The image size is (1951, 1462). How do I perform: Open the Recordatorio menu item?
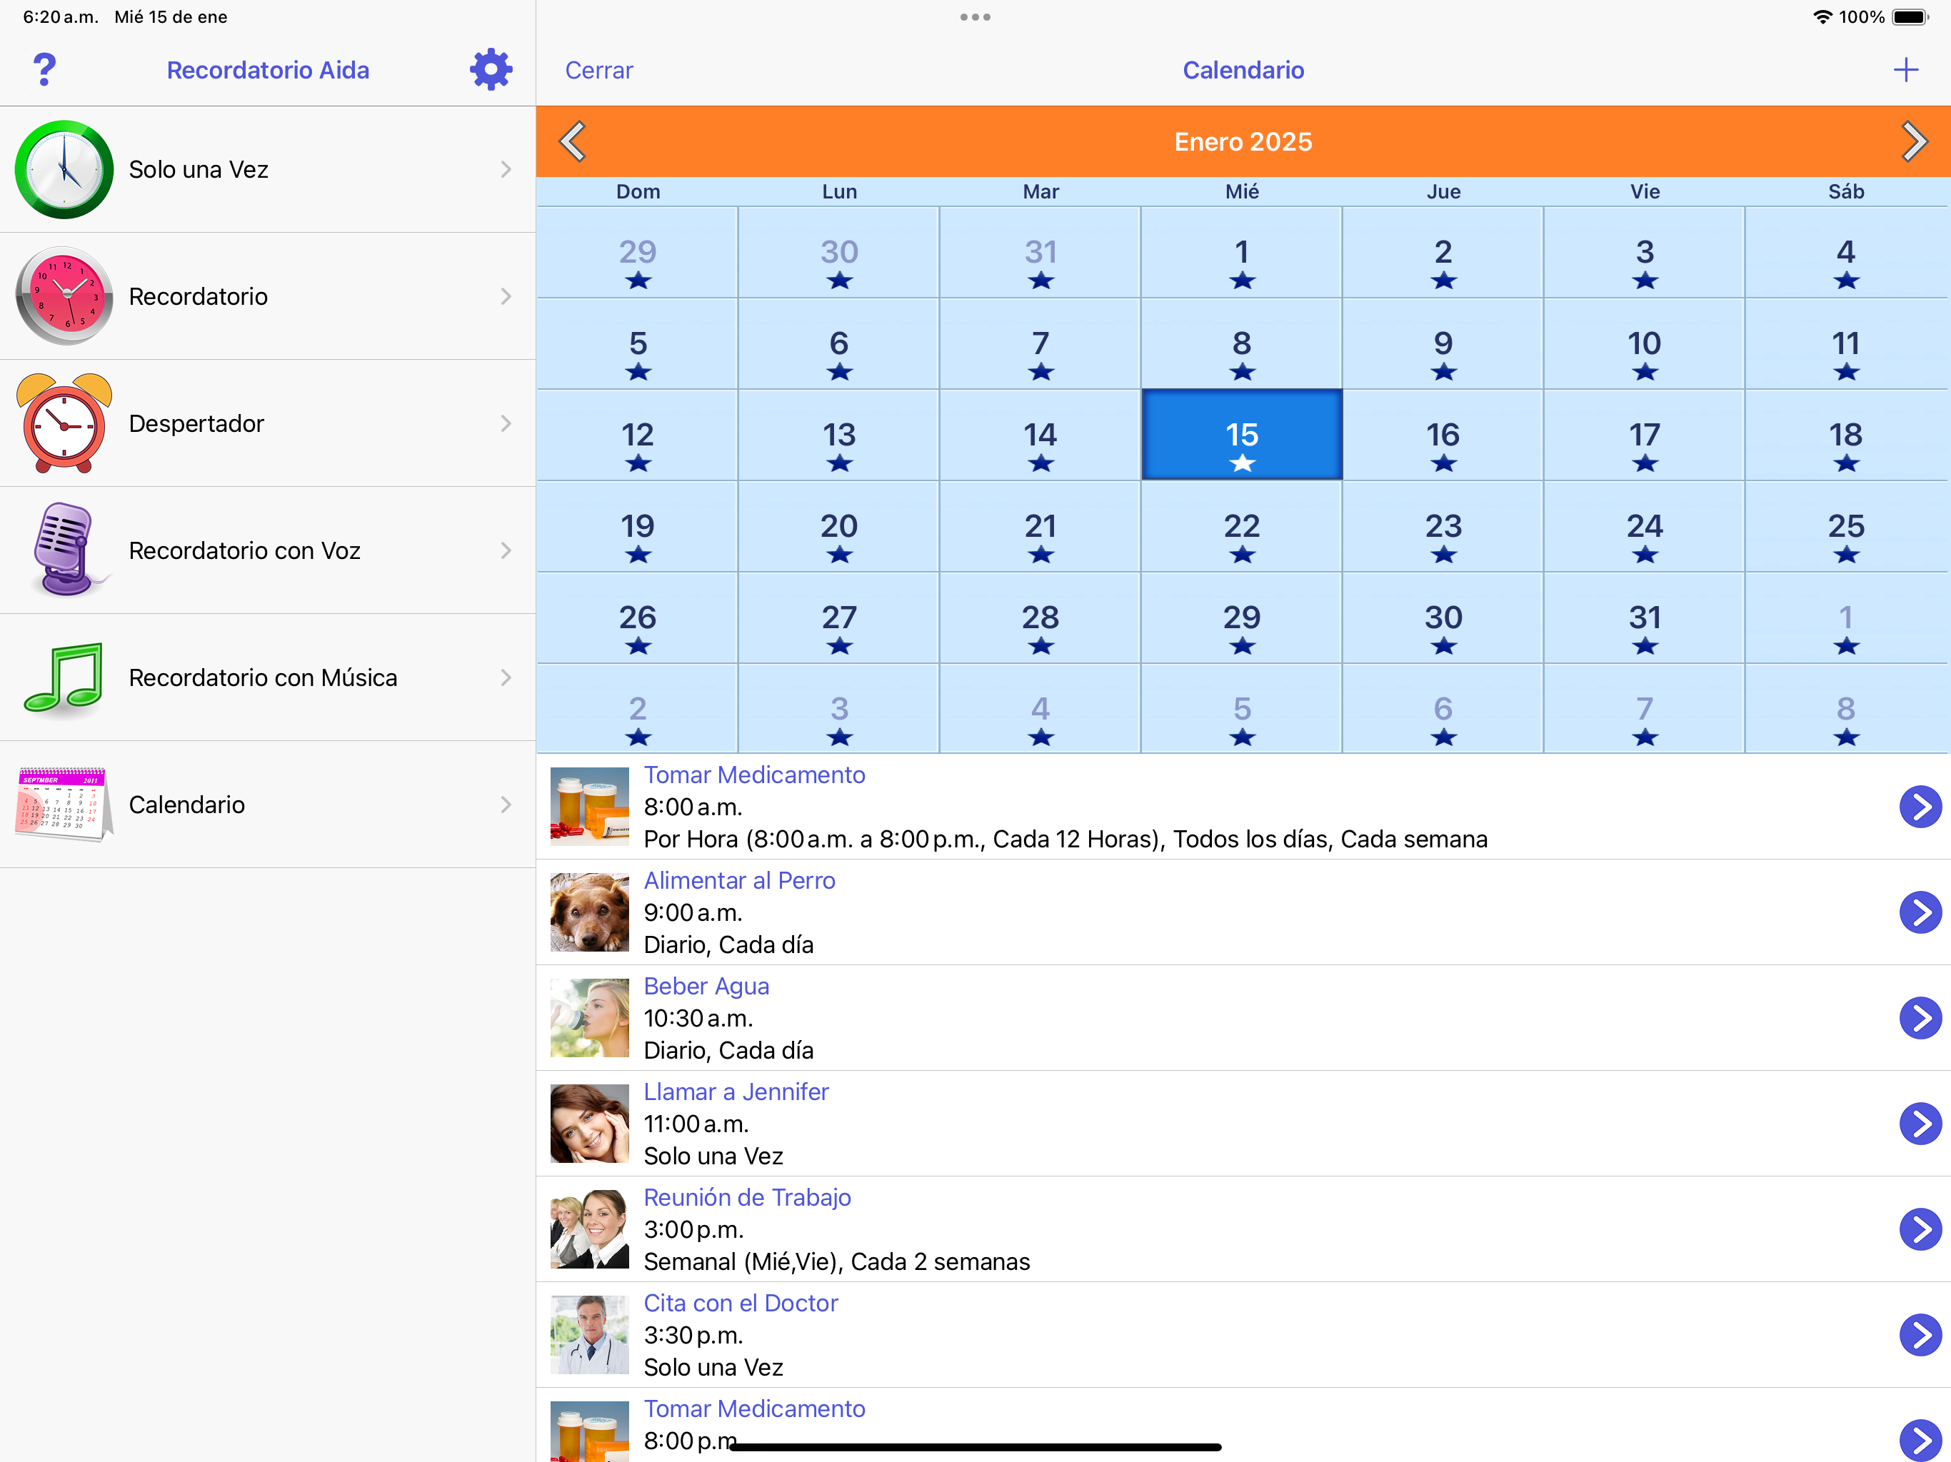(x=199, y=296)
